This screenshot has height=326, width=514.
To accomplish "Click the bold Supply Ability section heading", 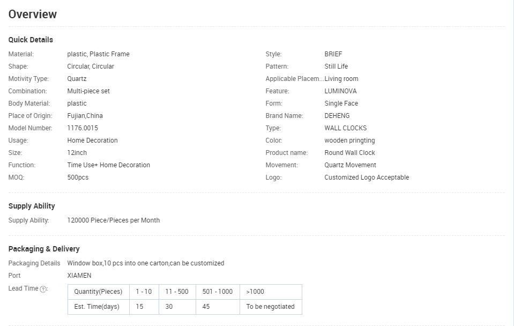I will click(32, 206).
